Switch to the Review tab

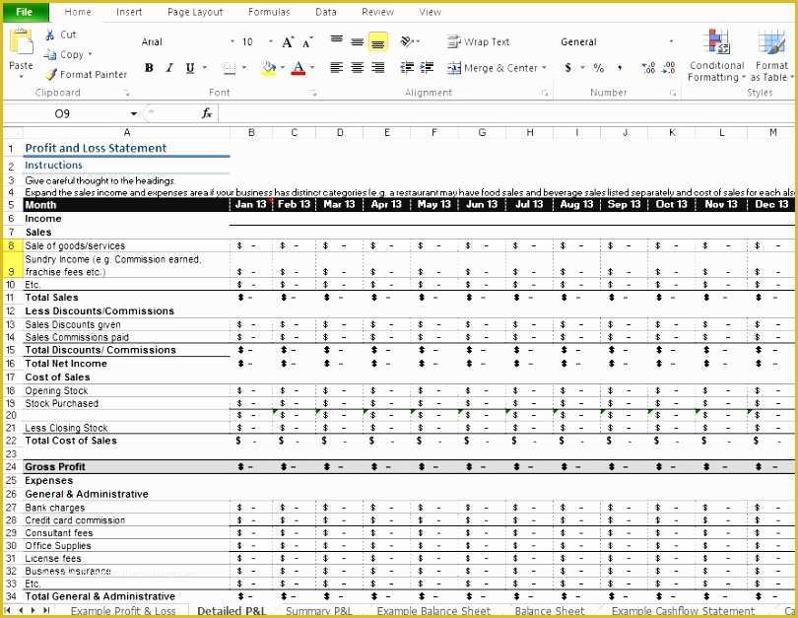(377, 12)
